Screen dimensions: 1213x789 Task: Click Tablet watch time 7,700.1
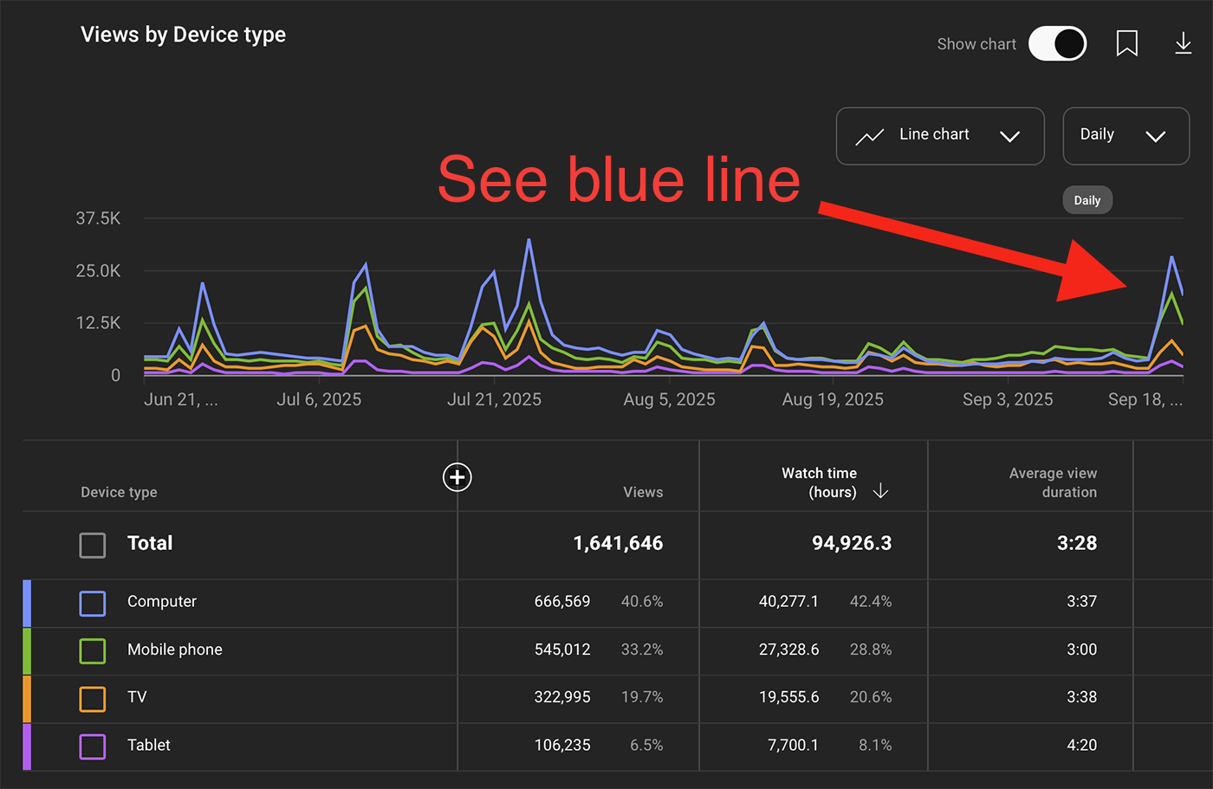click(x=793, y=745)
